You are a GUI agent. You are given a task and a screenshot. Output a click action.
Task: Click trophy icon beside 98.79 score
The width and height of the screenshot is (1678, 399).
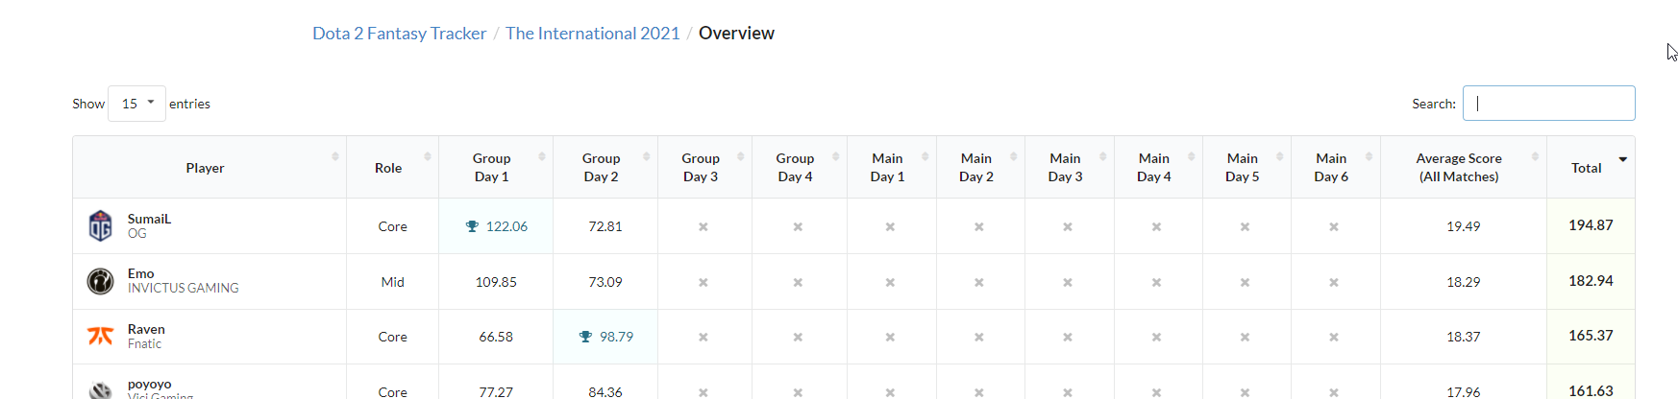pyautogui.click(x=585, y=337)
